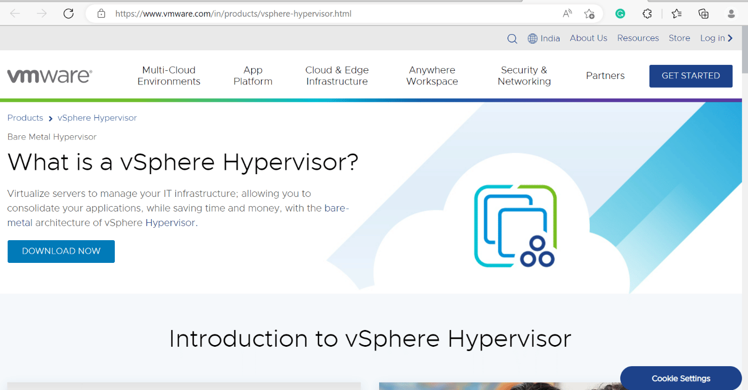Image resolution: width=748 pixels, height=390 pixels.
Task: Open Multi-Cloud Environments menu
Action: tap(169, 76)
